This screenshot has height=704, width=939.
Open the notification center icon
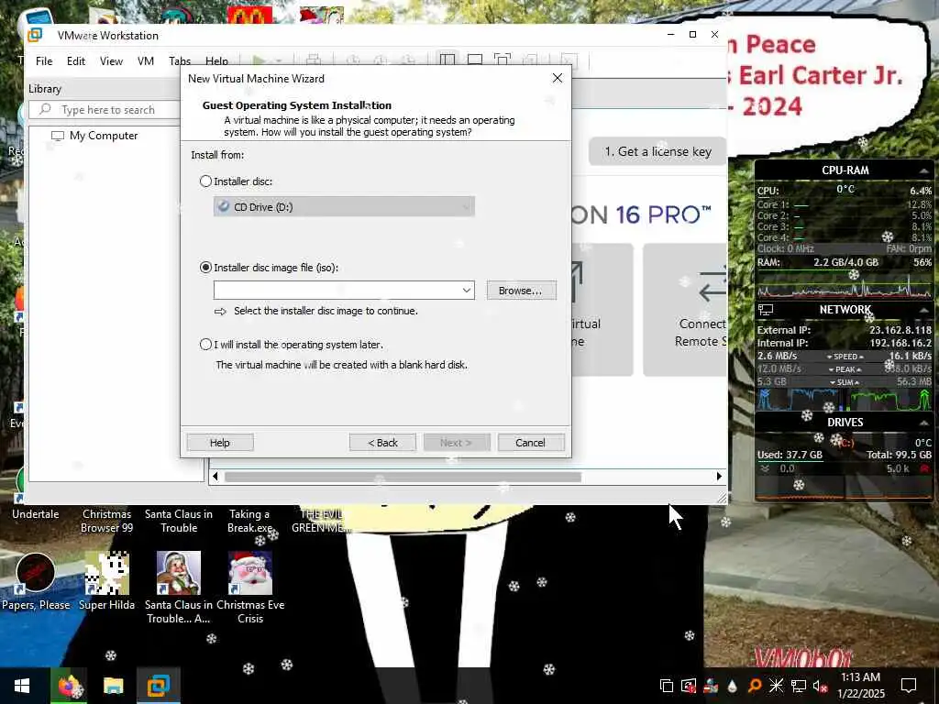[x=909, y=686]
